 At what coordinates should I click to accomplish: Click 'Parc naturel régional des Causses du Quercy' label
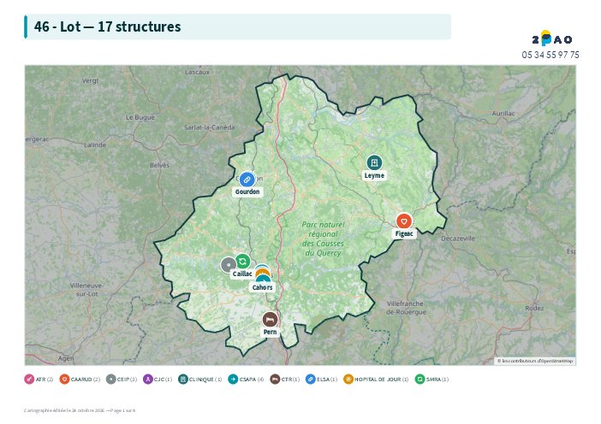pyautogui.click(x=323, y=238)
